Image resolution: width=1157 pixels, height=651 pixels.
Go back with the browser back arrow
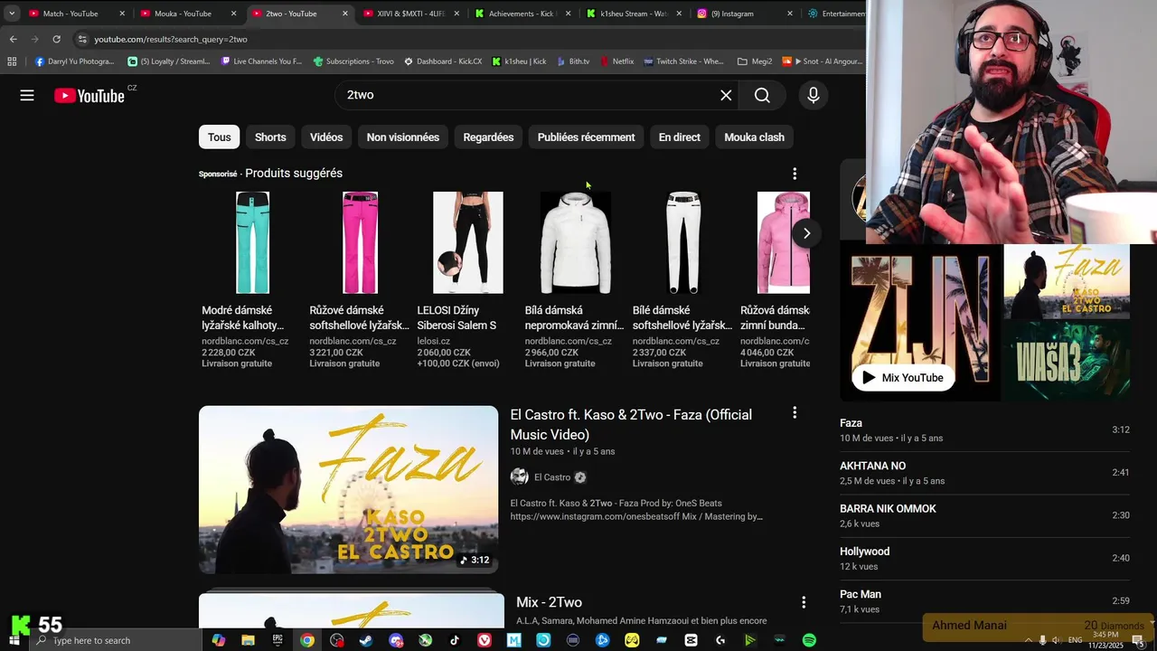tap(13, 39)
